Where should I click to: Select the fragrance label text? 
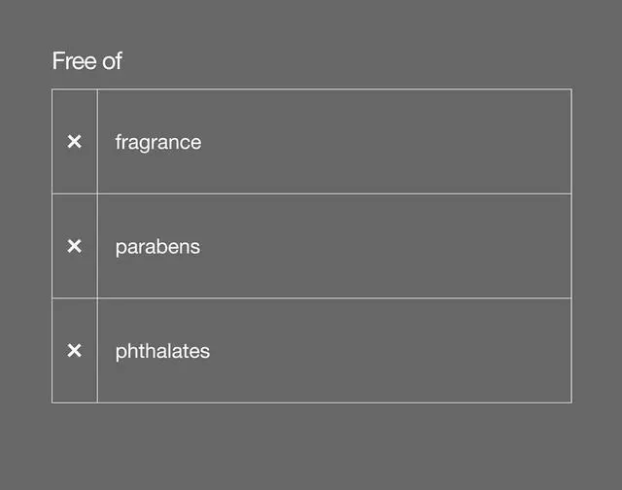pyautogui.click(x=157, y=142)
